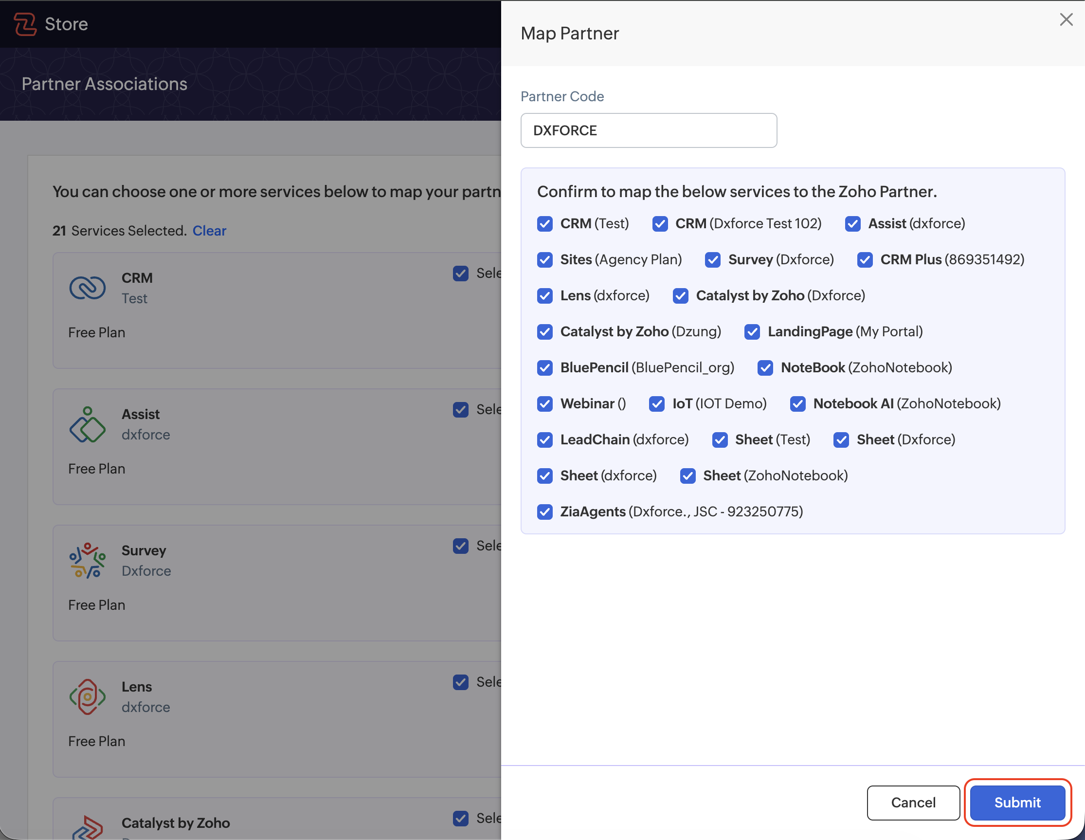Toggle the CRM Plus (869351492) checkbox
1085x840 pixels.
click(865, 259)
